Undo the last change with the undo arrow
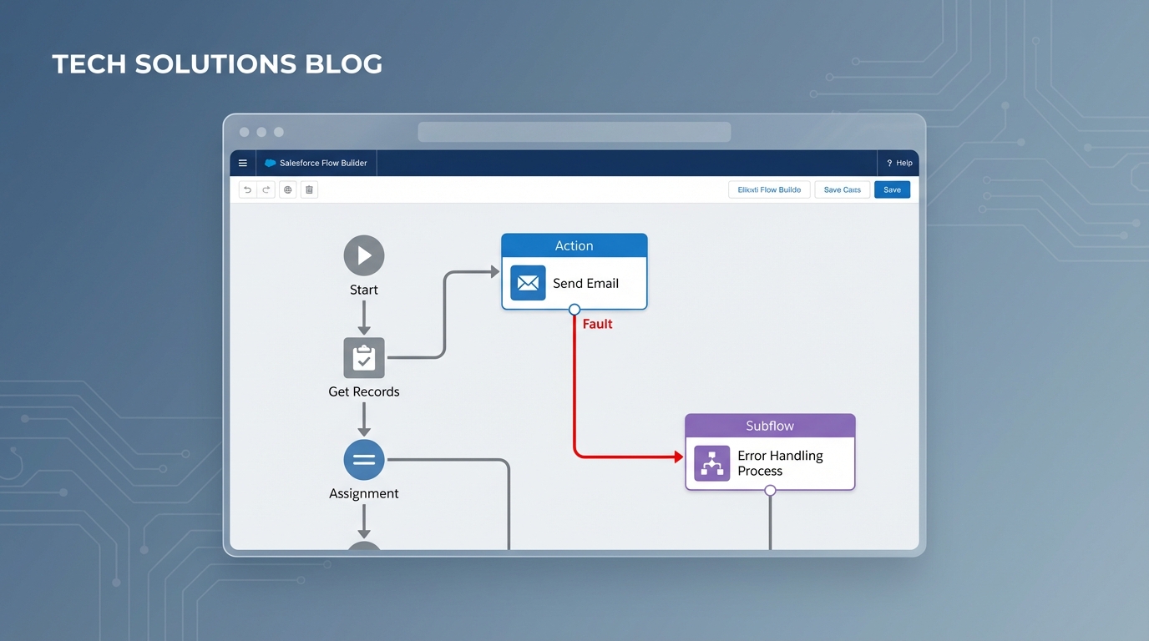 [247, 189]
